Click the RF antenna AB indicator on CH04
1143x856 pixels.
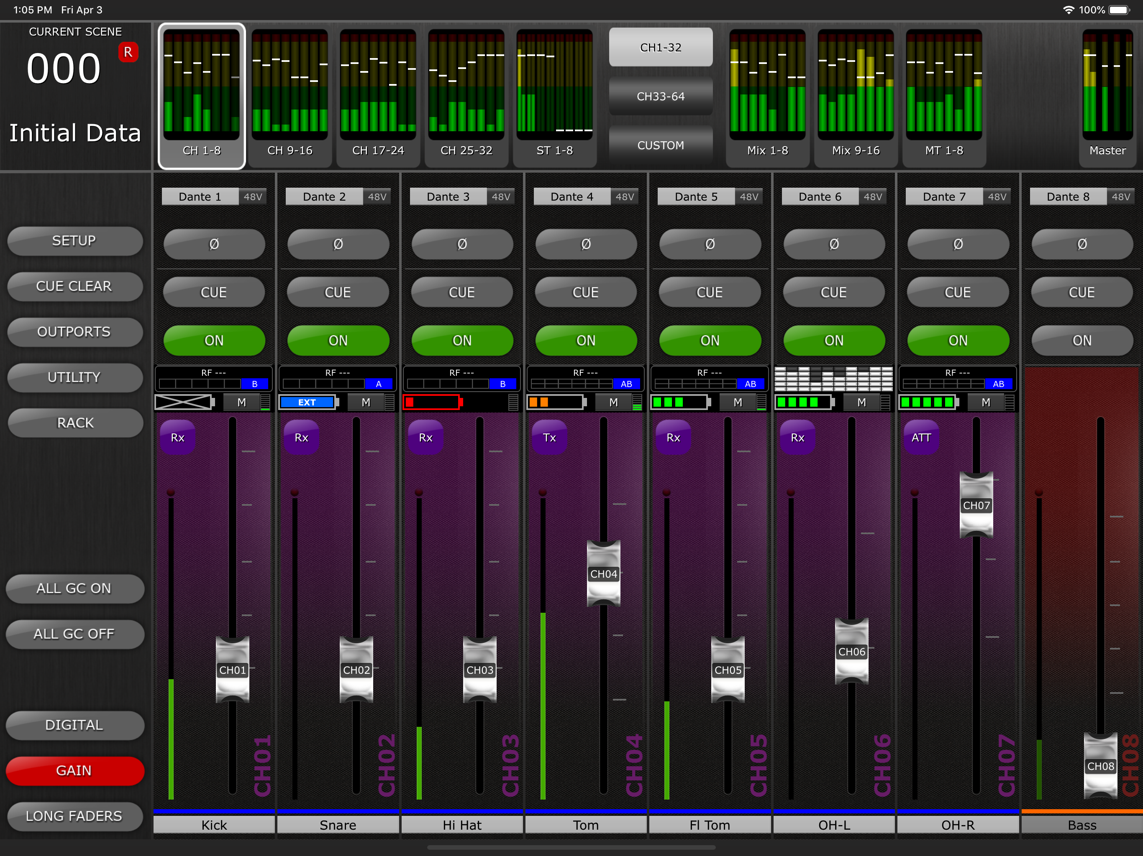[627, 384]
